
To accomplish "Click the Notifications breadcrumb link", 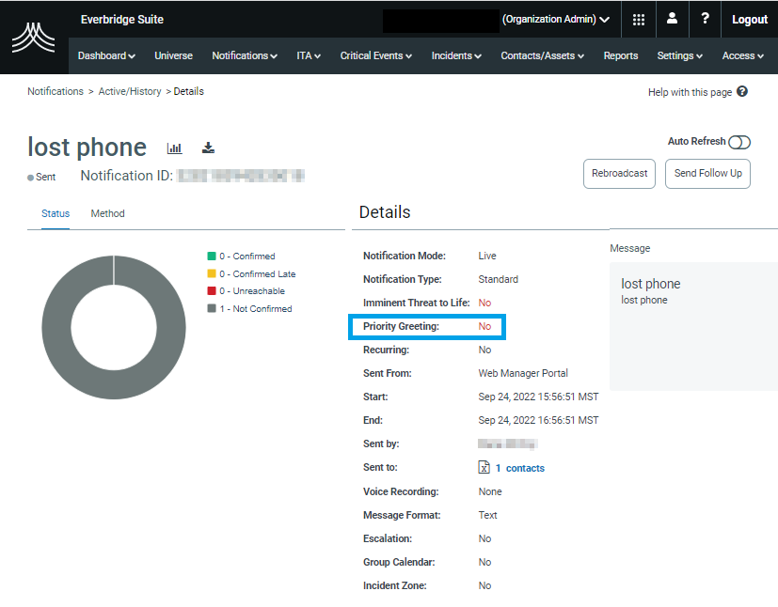I will coord(56,92).
